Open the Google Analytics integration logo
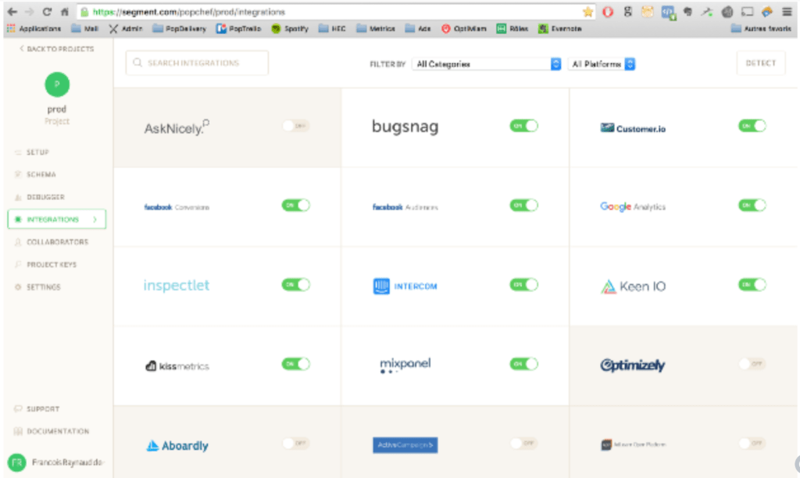800x478 pixels. tap(633, 207)
